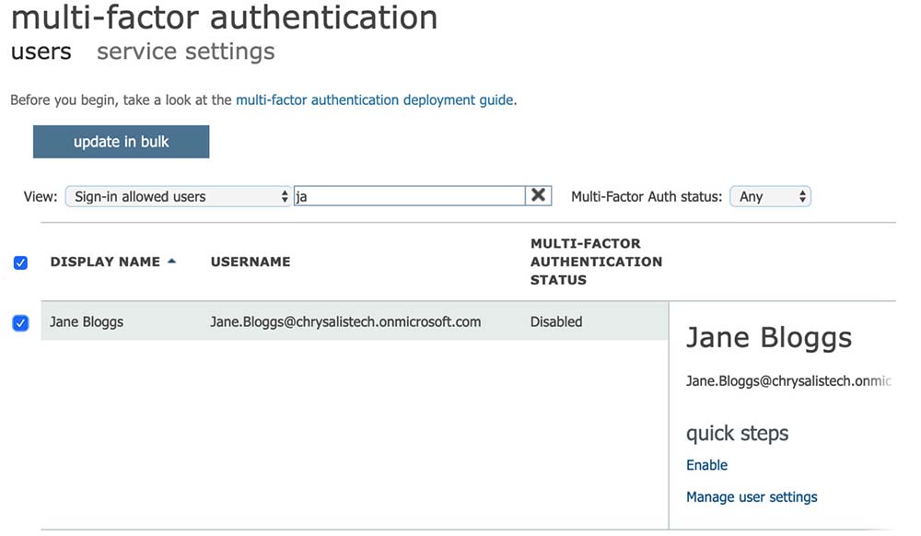Image resolution: width=921 pixels, height=536 pixels.
Task: Click Jane Bloggs's username email in the row
Action: point(345,322)
